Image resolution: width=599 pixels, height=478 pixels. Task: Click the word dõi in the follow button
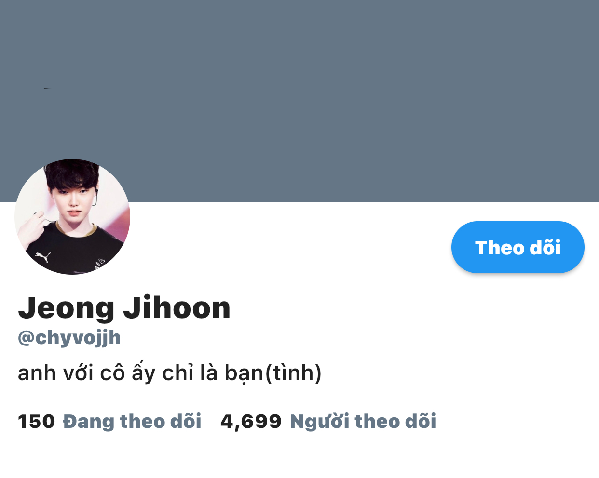tap(545, 248)
